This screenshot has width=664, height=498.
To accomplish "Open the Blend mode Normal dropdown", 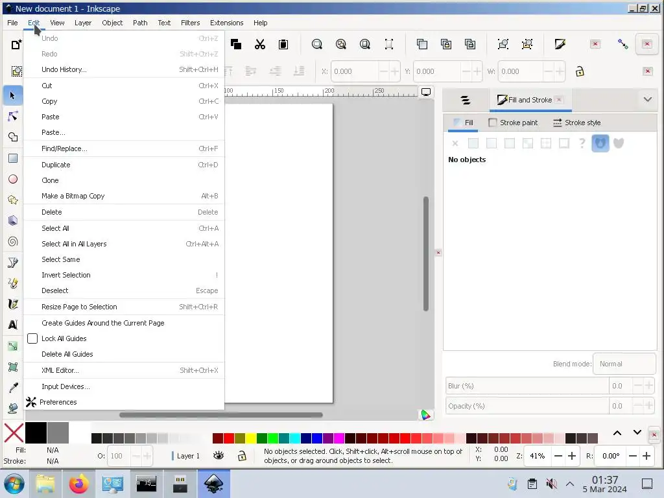I will (x=624, y=364).
